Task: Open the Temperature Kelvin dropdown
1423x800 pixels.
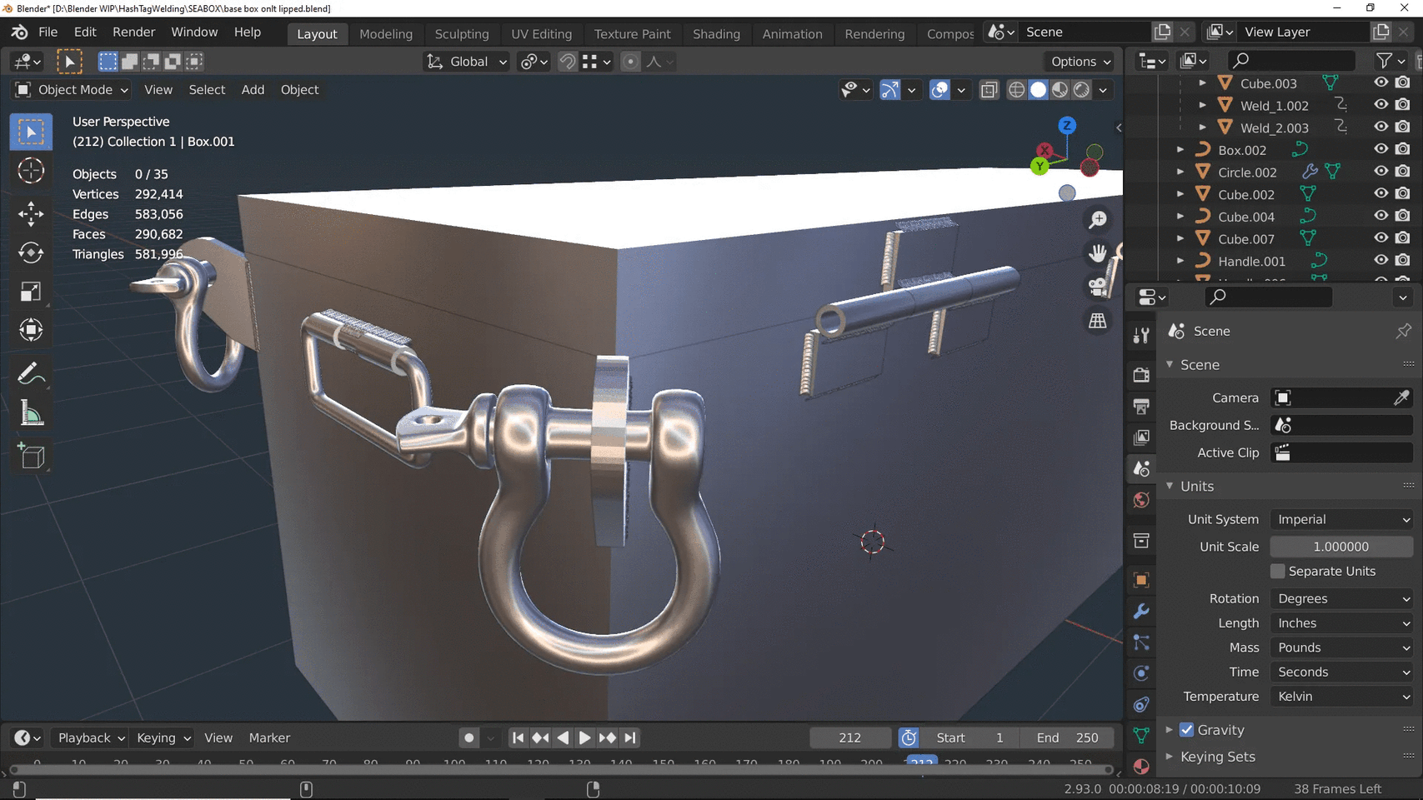Action: (x=1341, y=697)
